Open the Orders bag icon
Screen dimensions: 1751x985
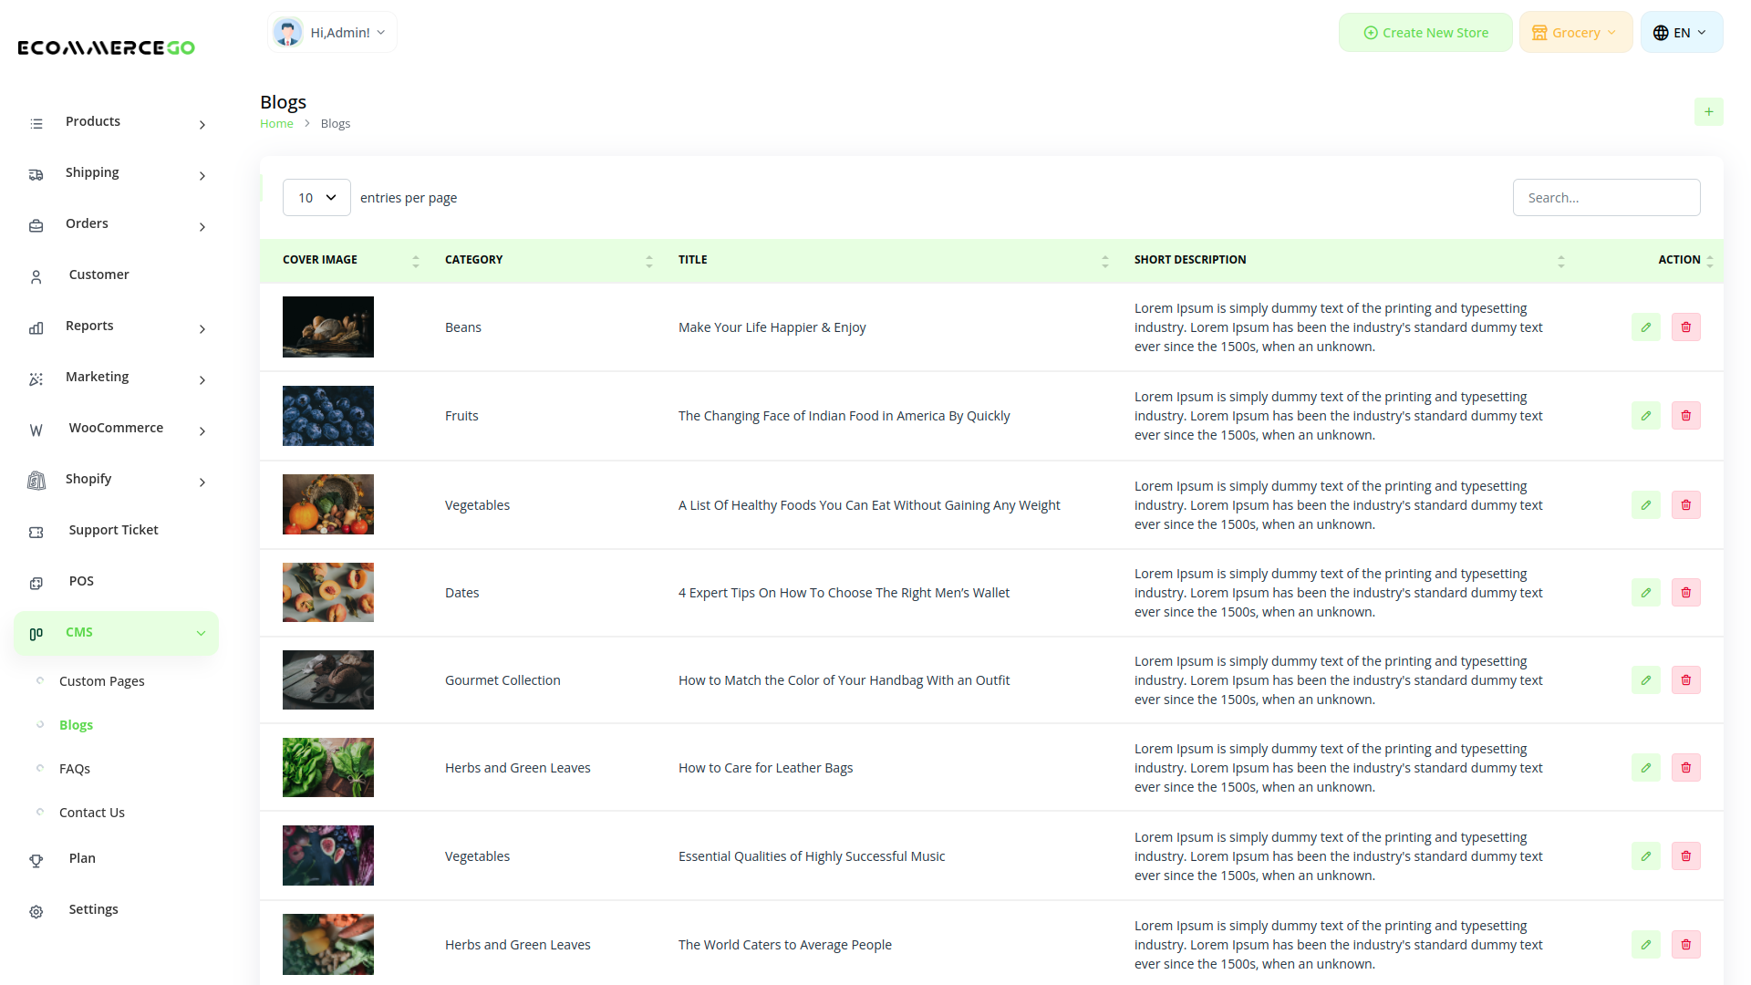point(36,225)
